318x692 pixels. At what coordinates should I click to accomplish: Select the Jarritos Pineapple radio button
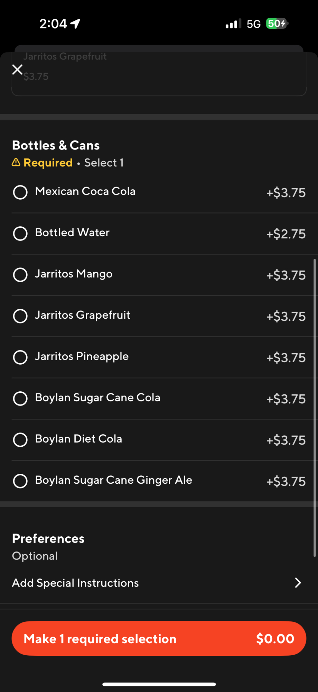[20, 357]
